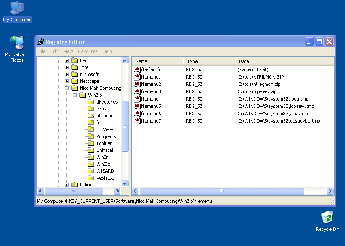Sort values by the Data column header
The image size is (345, 246).
tap(284, 61)
